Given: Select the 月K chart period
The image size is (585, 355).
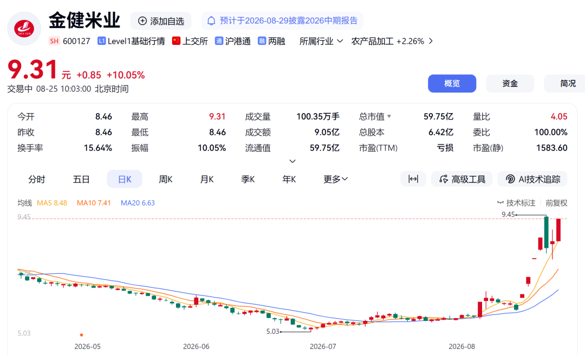Looking at the screenshot, I should 207,179.
